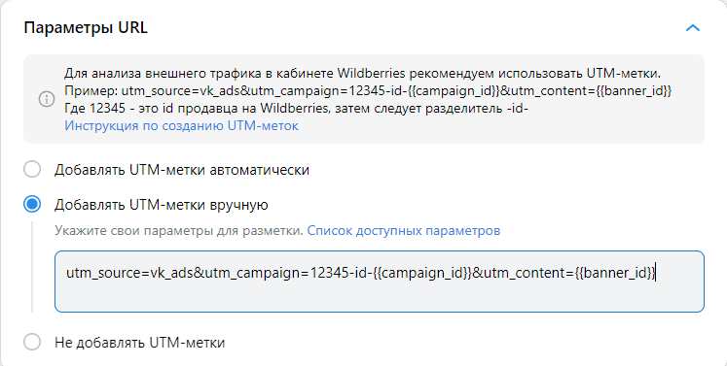Collapse the Параметры URL section chevron
This screenshot has width=727, height=366.
[693, 28]
